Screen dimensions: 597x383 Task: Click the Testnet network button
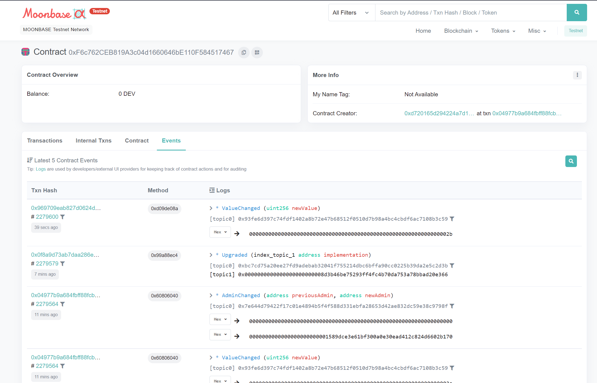tap(575, 31)
